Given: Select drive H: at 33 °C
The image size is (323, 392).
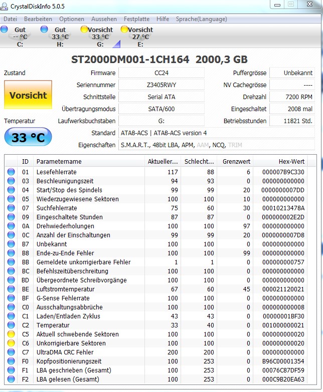Looking at the screenshot, I should pyautogui.click(x=60, y=37).
